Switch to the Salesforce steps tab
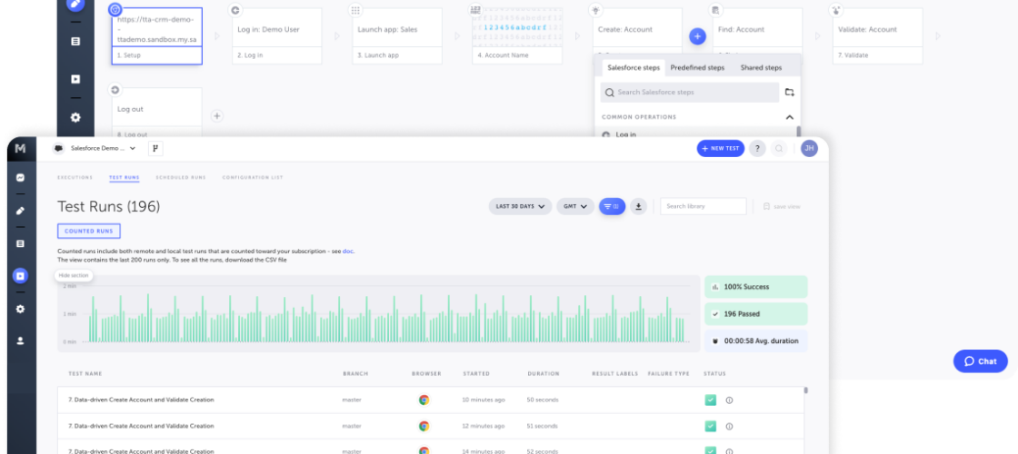 (x=633, y=67)
